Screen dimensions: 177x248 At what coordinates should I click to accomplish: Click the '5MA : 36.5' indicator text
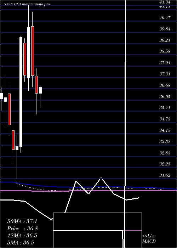(21, 243)
